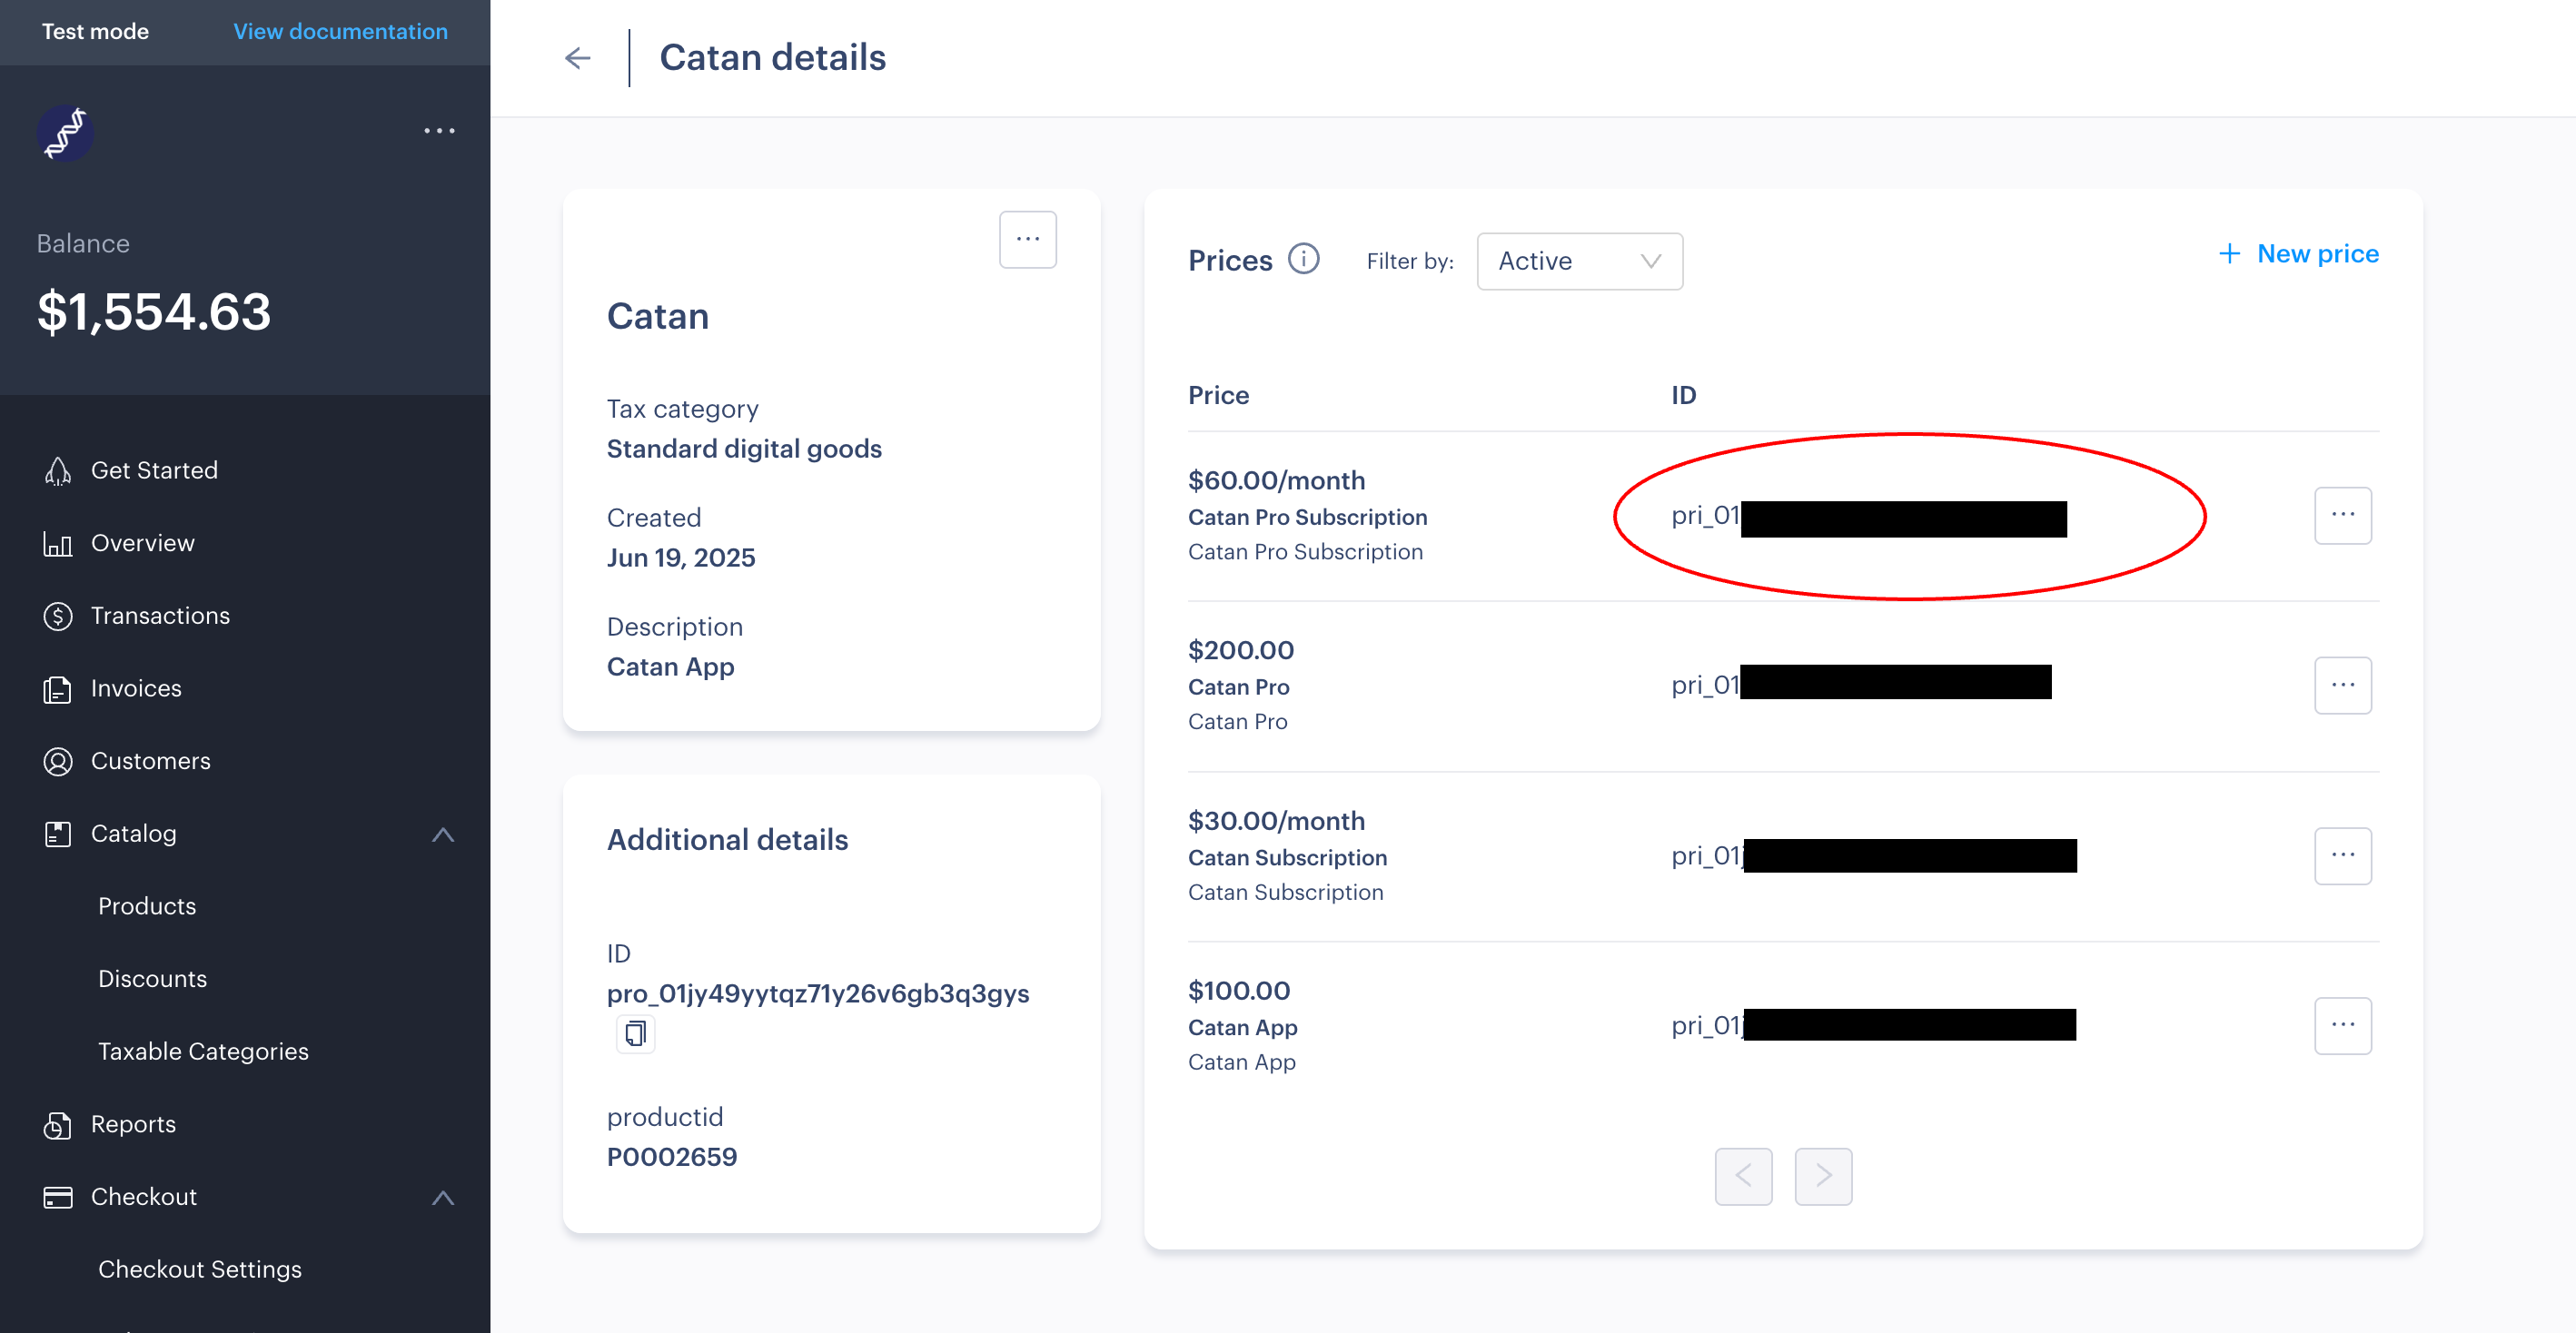Click the Reports icon in sidebar

click(58, 1125)
